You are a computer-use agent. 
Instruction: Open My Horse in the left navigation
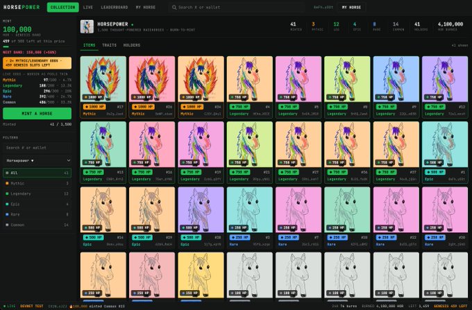pos(145,7)
